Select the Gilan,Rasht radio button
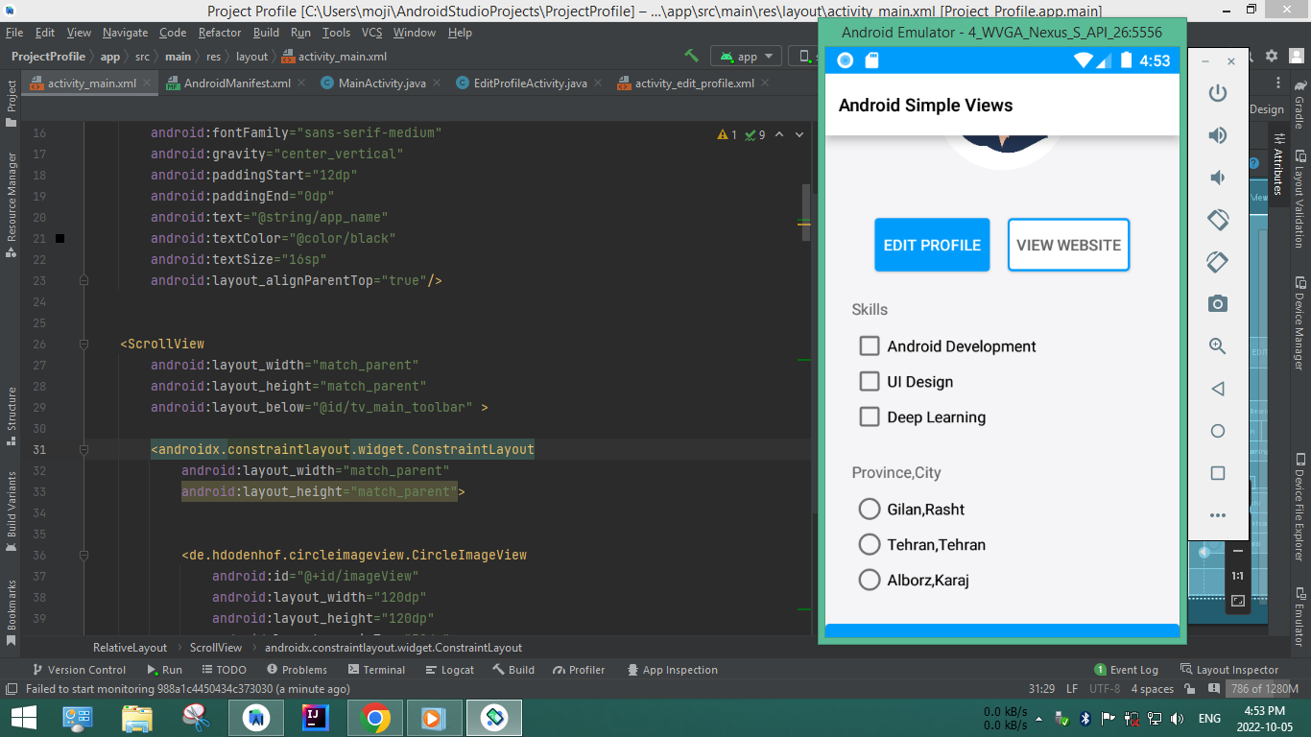The width and height of the screenshot is (1311, 737). coord(870,509)
